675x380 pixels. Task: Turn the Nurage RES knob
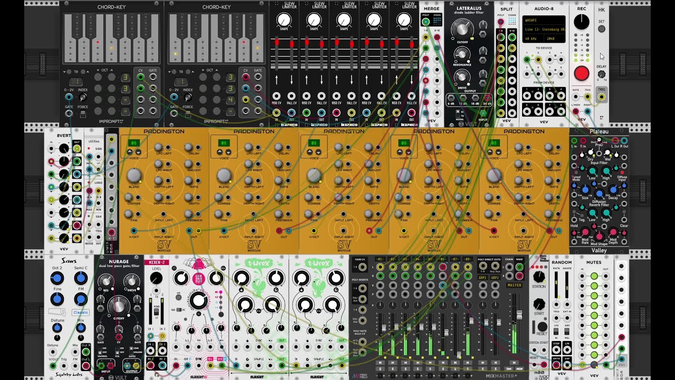coord(105,281)
